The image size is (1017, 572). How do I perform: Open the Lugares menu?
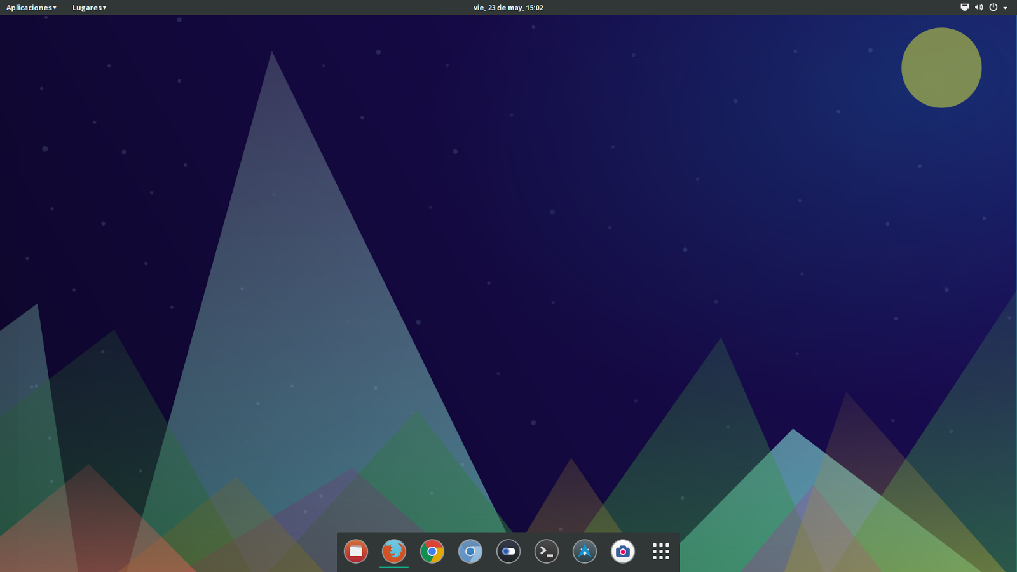pos(87,8)
